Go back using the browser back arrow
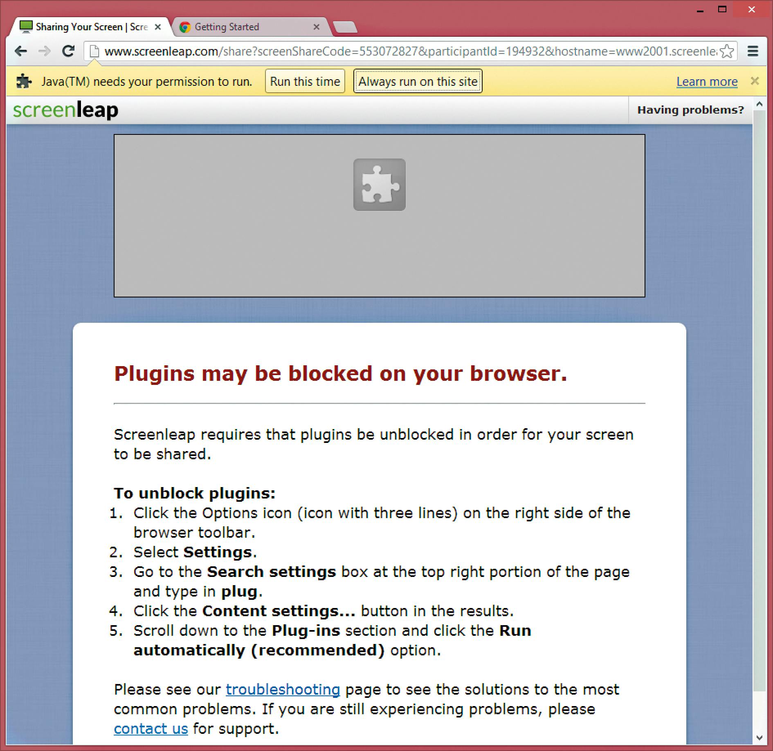 20,51
